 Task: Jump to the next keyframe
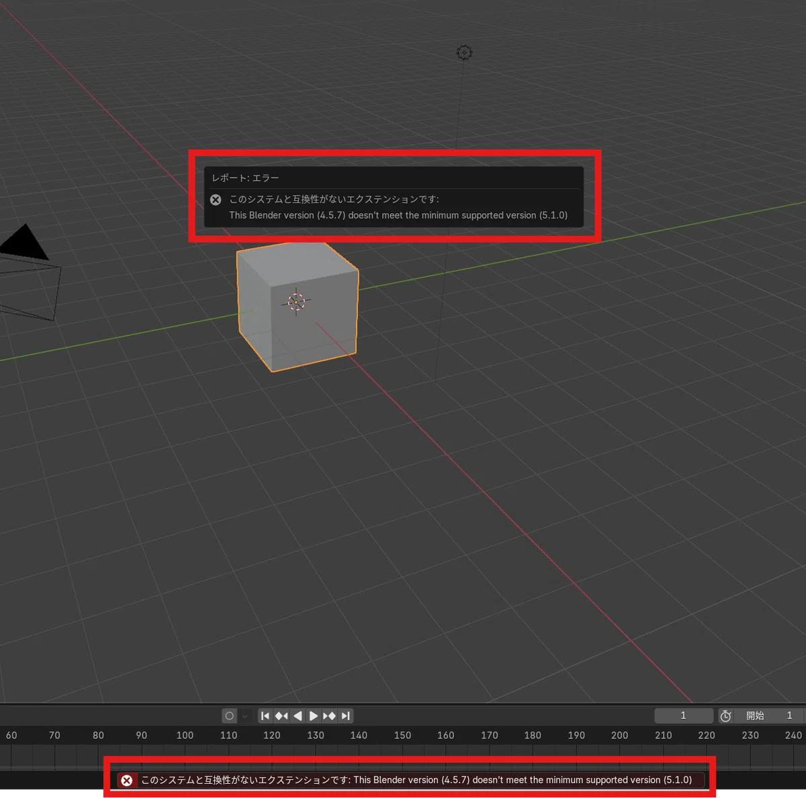pyautogui.click(x=329, y=716)
